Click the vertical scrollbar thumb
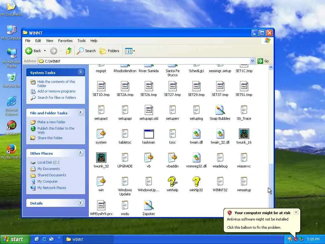 [271, 185]
